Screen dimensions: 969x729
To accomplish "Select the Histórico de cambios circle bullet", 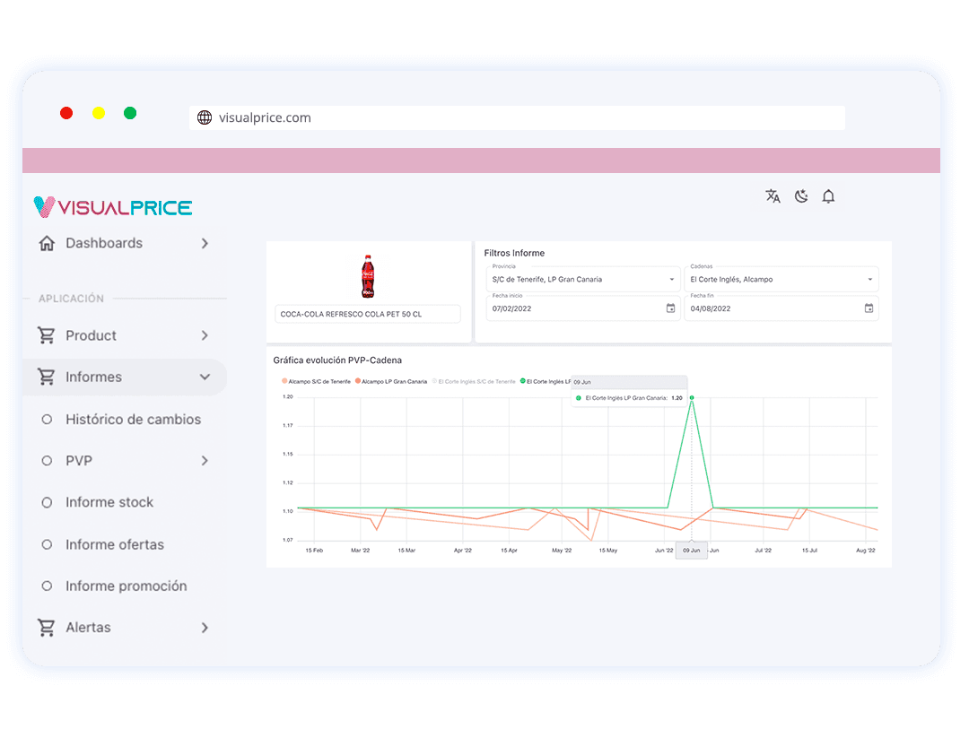I will (47, 420).
